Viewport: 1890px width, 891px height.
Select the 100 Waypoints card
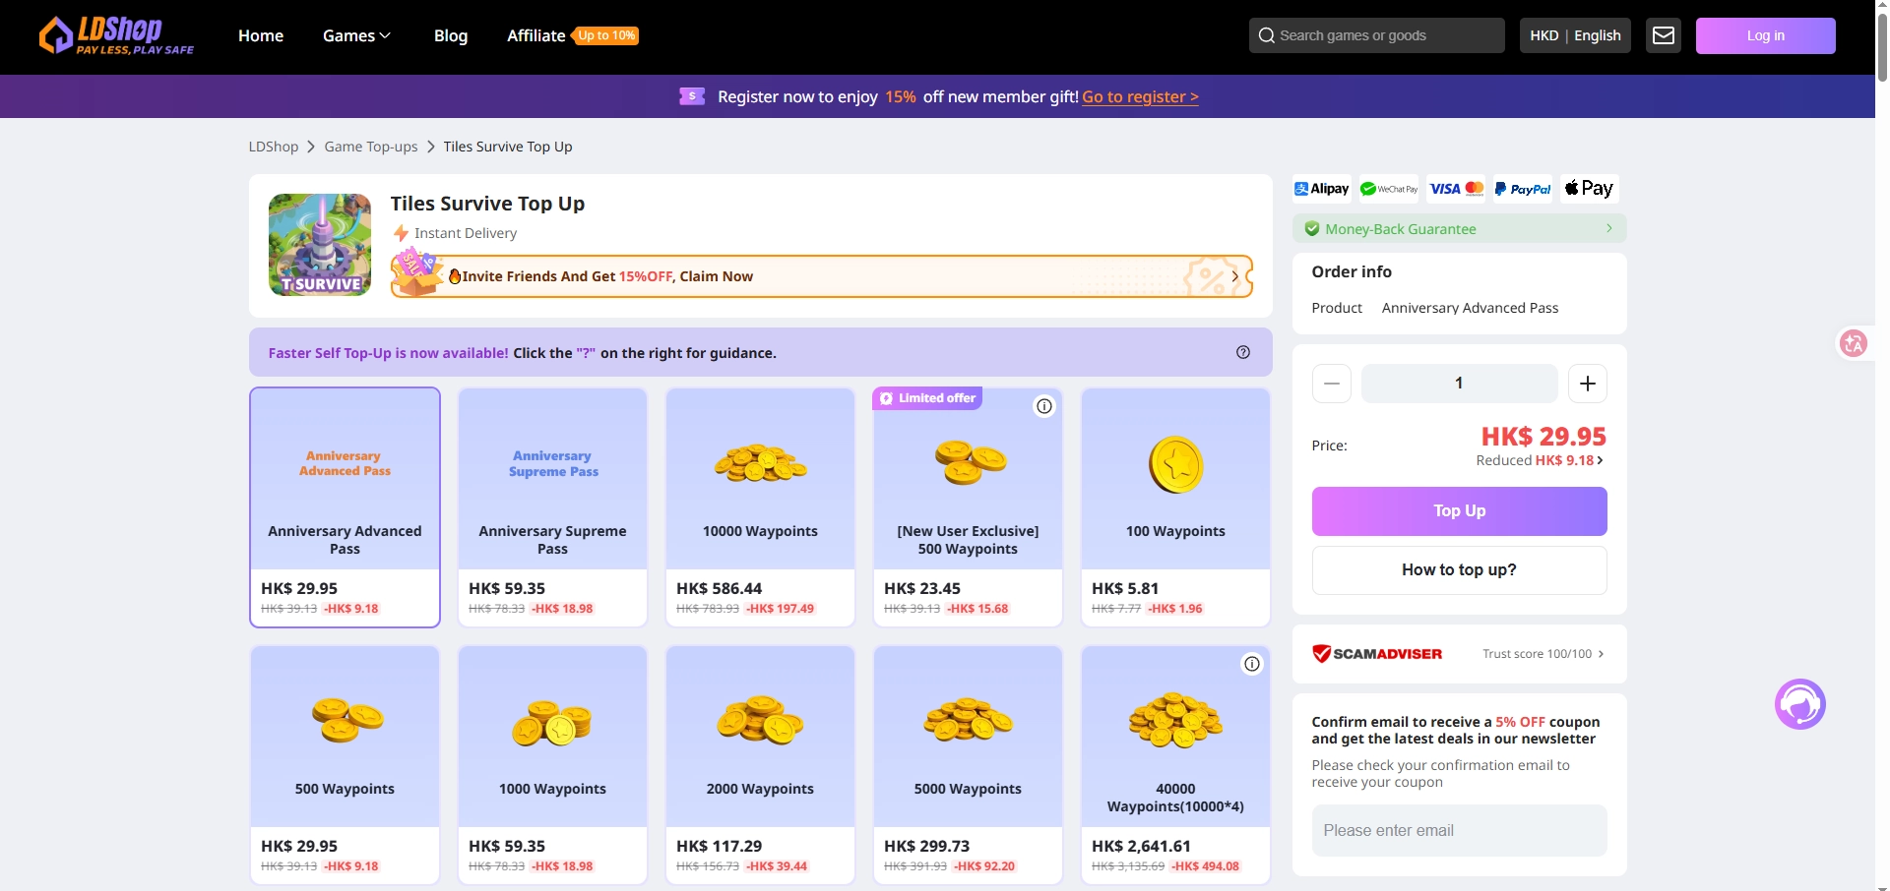click(1175, 507)
